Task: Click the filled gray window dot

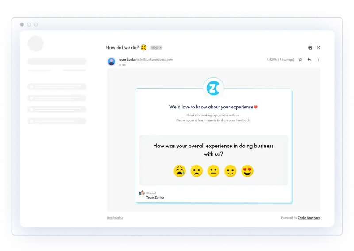Action: [x=22, y=24]
